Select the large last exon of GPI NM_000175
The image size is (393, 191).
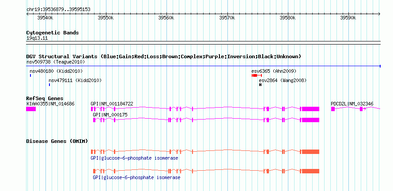pos(310,120)
